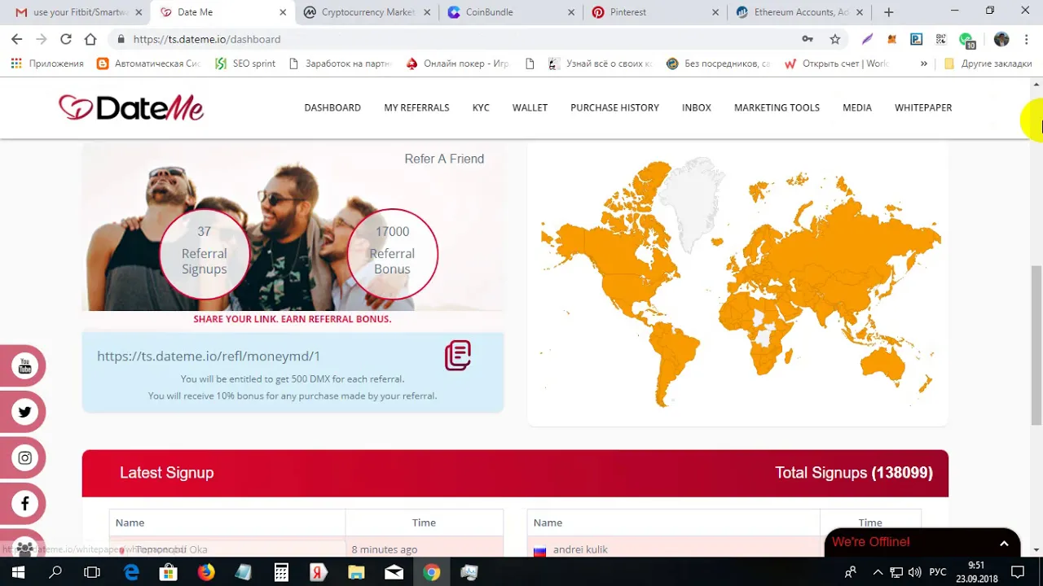Open the DASHBOARD menu item
1043x586 pixels.
click(x=332, y=107)
